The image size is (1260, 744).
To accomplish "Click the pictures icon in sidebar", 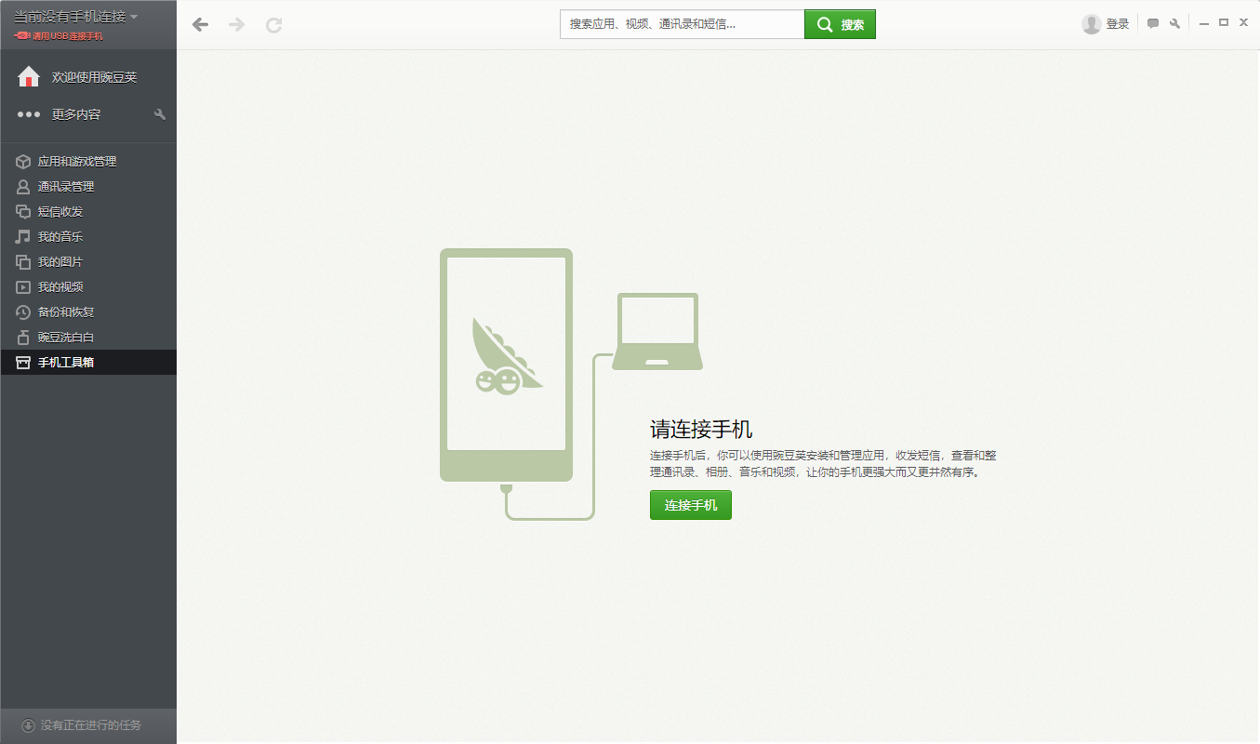I will 23,262.
